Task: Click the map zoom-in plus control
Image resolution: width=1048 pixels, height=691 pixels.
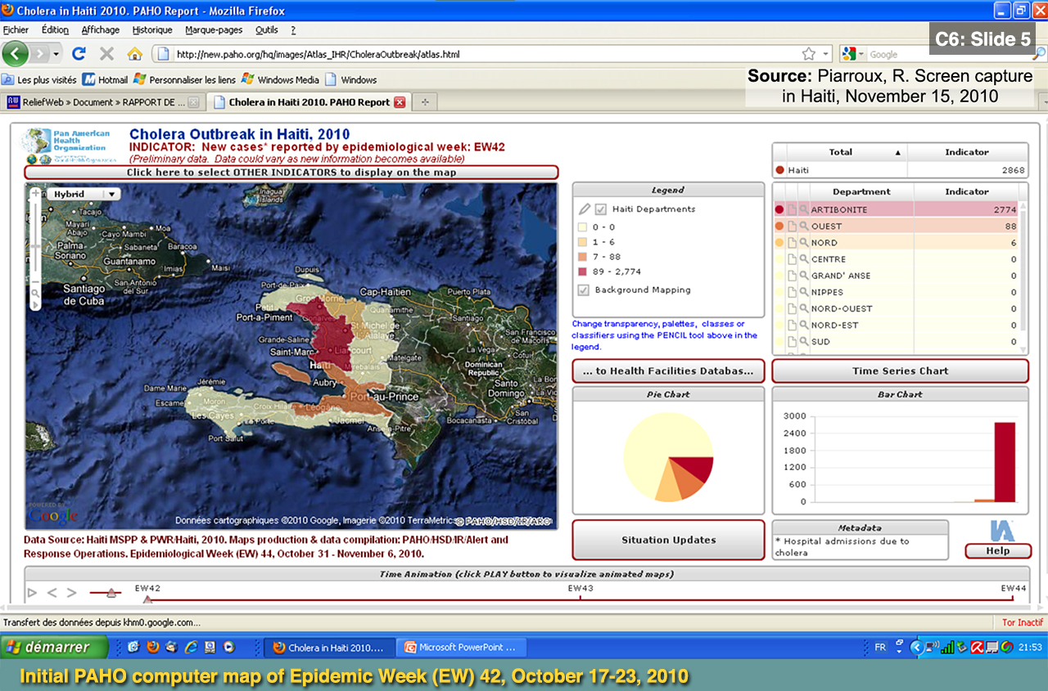Action: (35, 195)
